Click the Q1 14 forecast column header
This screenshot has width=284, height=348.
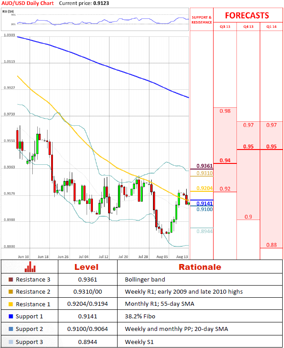click(271, 26)
